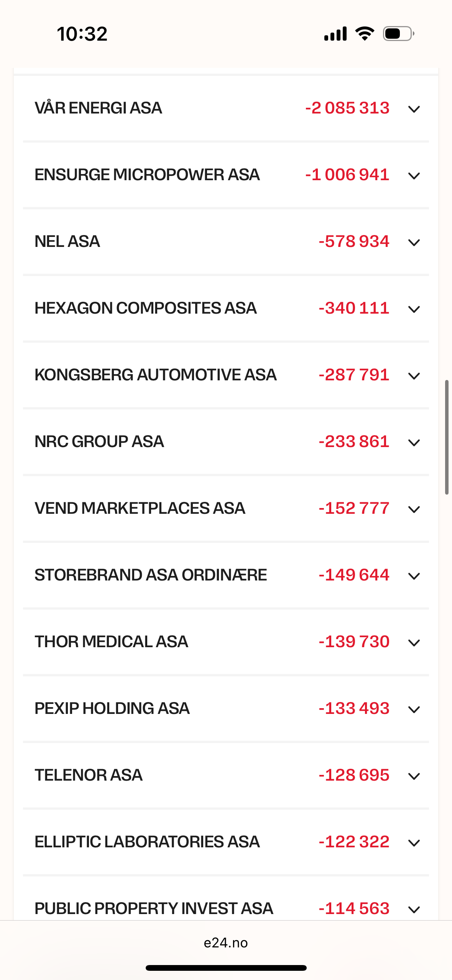Expand VEND MARKETPLACES ASA chevron
This screenshot has width=452, height=980.
[x=414, y=510]
